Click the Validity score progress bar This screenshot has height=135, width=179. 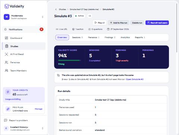click(69, 60)
